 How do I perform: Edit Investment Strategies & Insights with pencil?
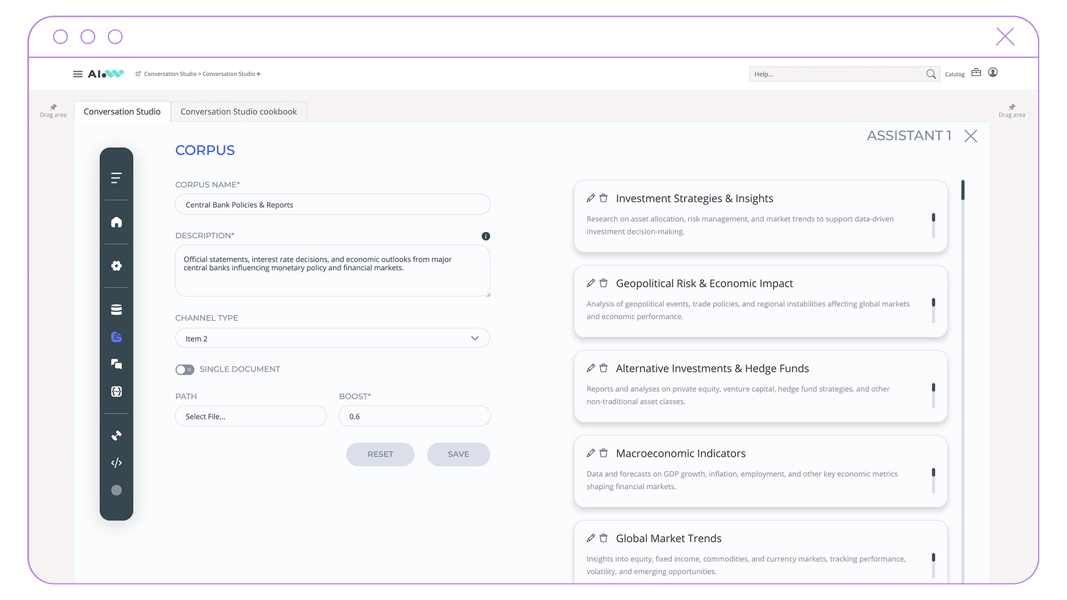591,198
